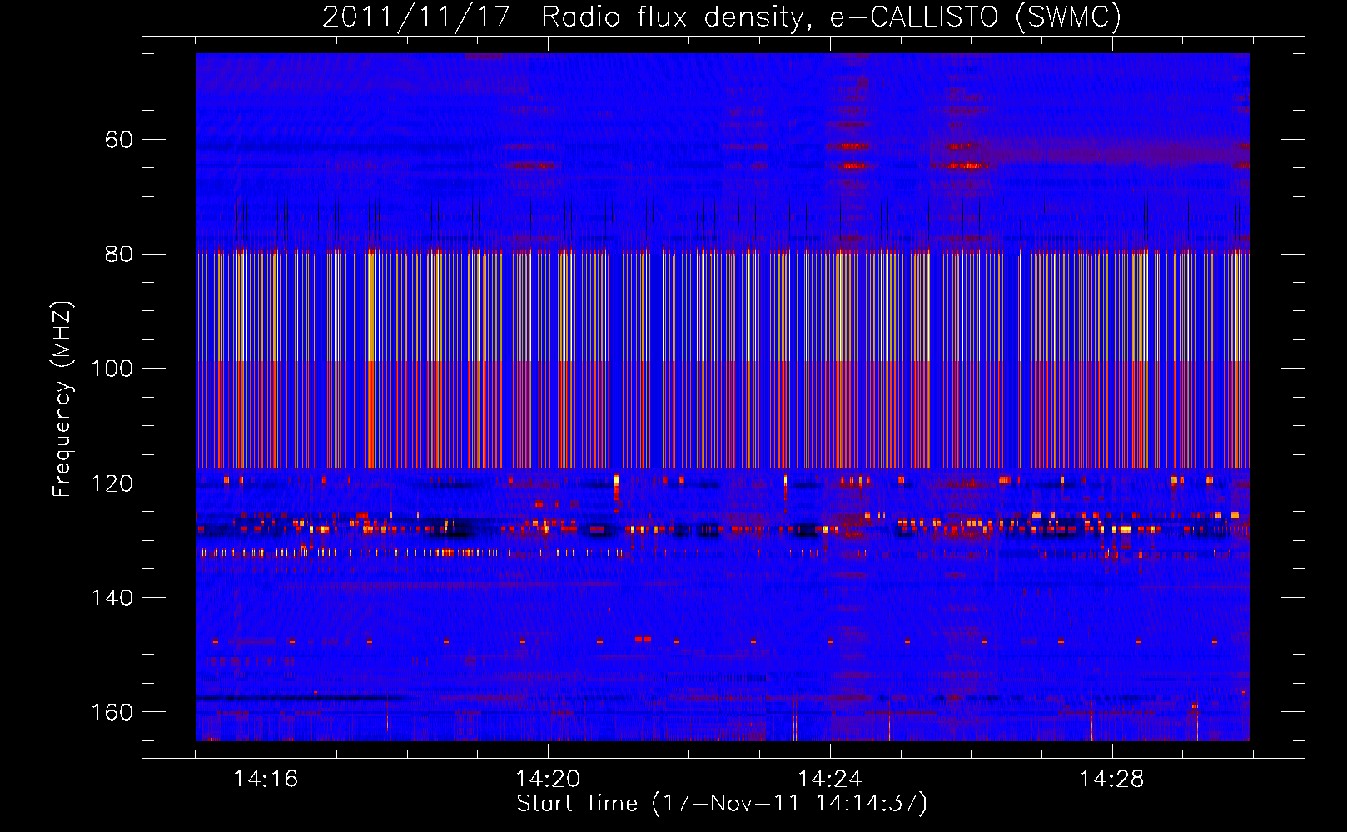Image resolution: width=1347 pixels, height=832 pixels.
Task: Click the '100' frequency tick label
Action: pos(112,369)
